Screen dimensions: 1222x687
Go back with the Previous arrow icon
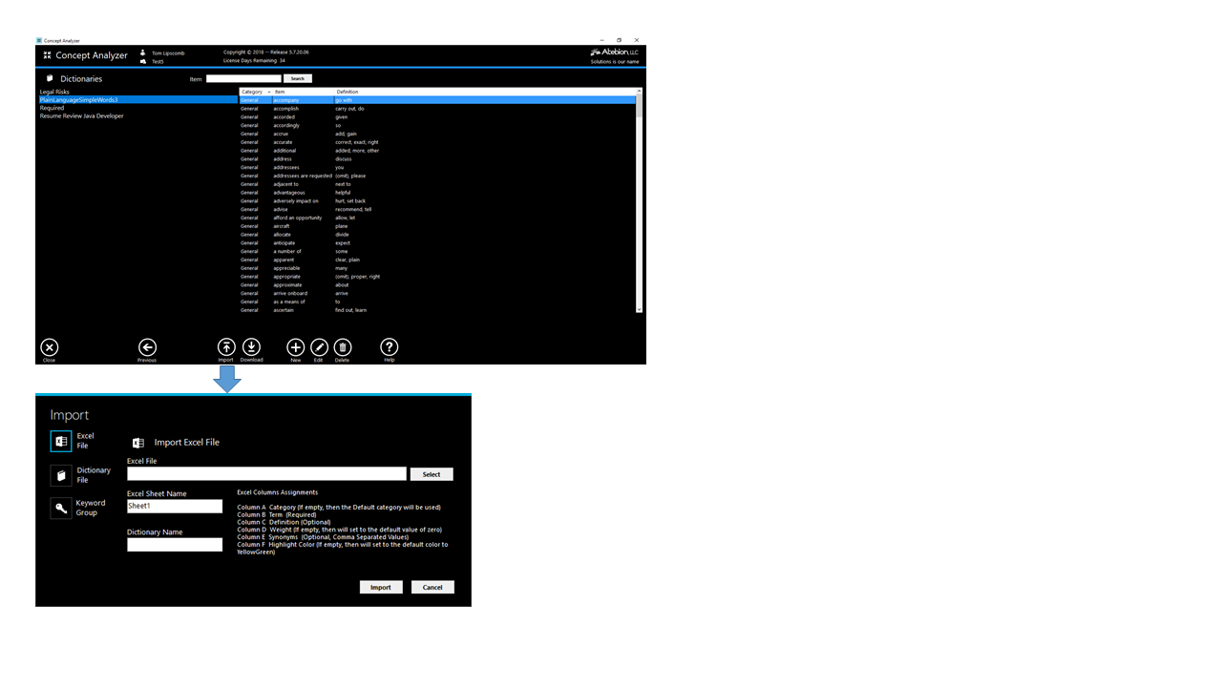(x=147, y=347)
